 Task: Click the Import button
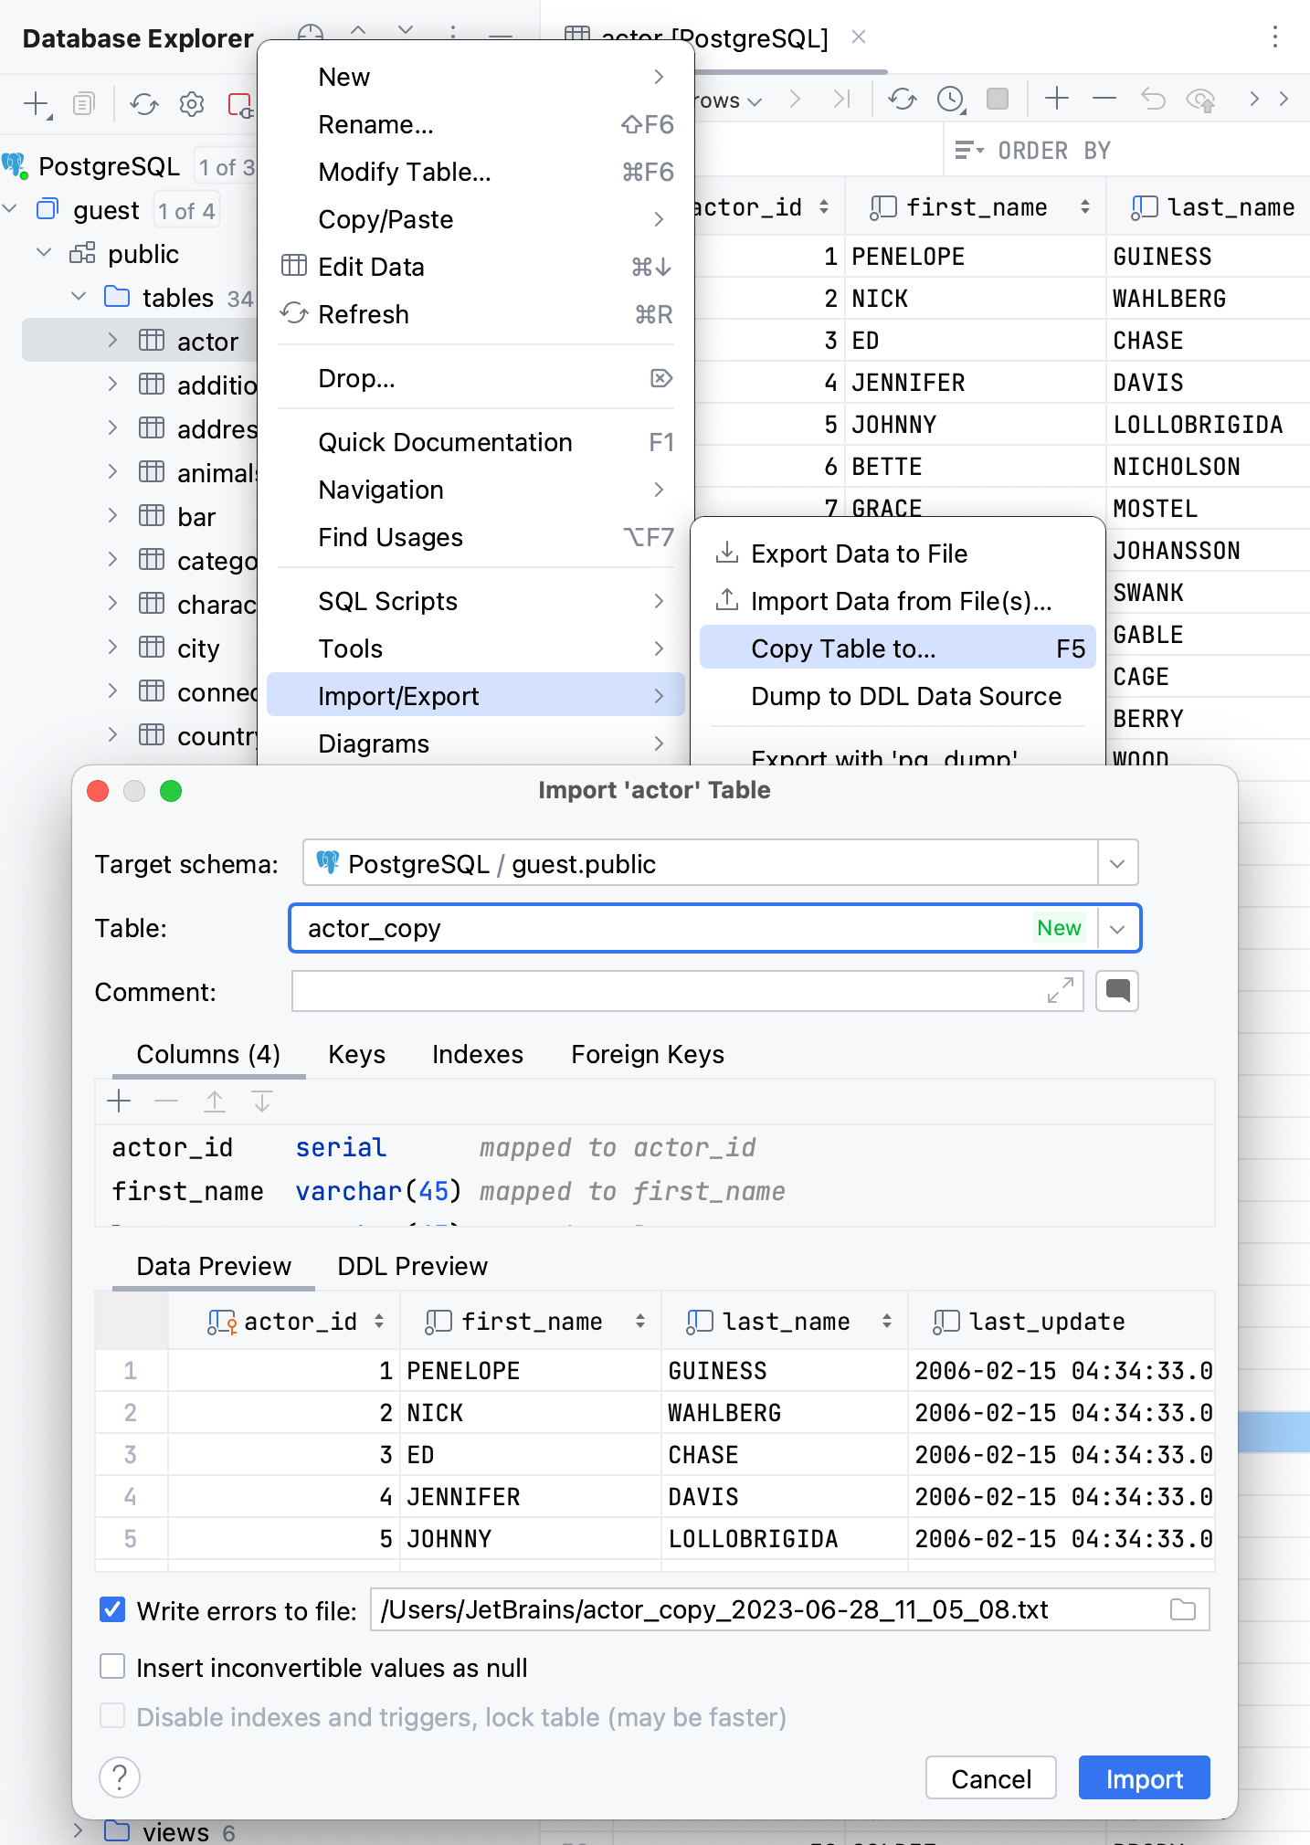tap(1144, 1778)
